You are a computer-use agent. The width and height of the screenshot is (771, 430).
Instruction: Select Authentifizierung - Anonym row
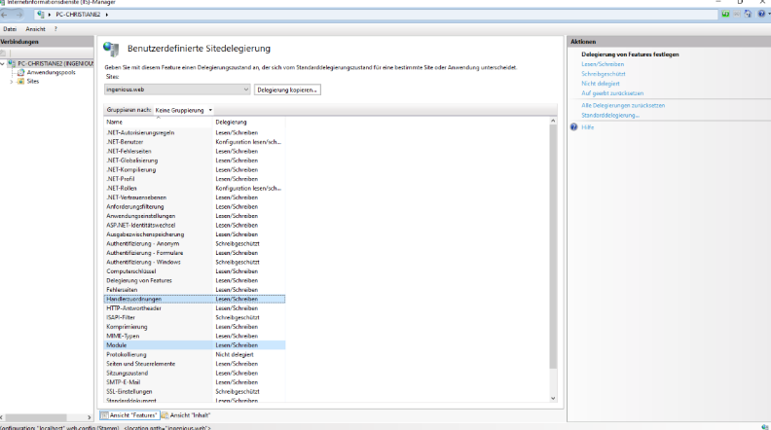coord(195,244)
